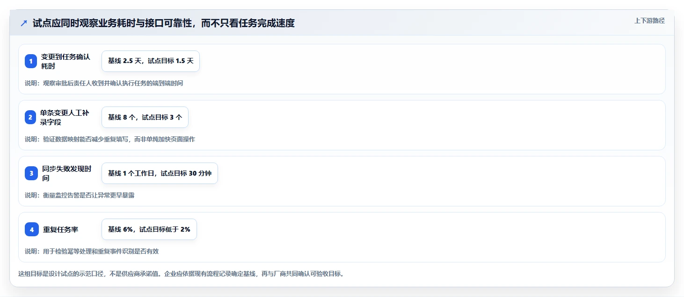Select the note 衡量监控告警是否让异常更早暴露

(80, 195)
